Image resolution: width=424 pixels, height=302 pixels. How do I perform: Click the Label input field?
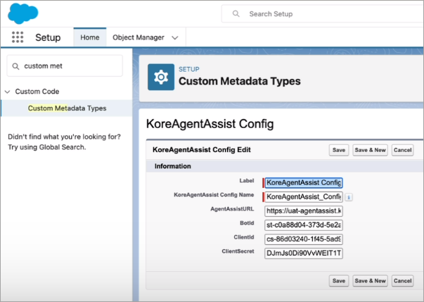click(303, 183)
